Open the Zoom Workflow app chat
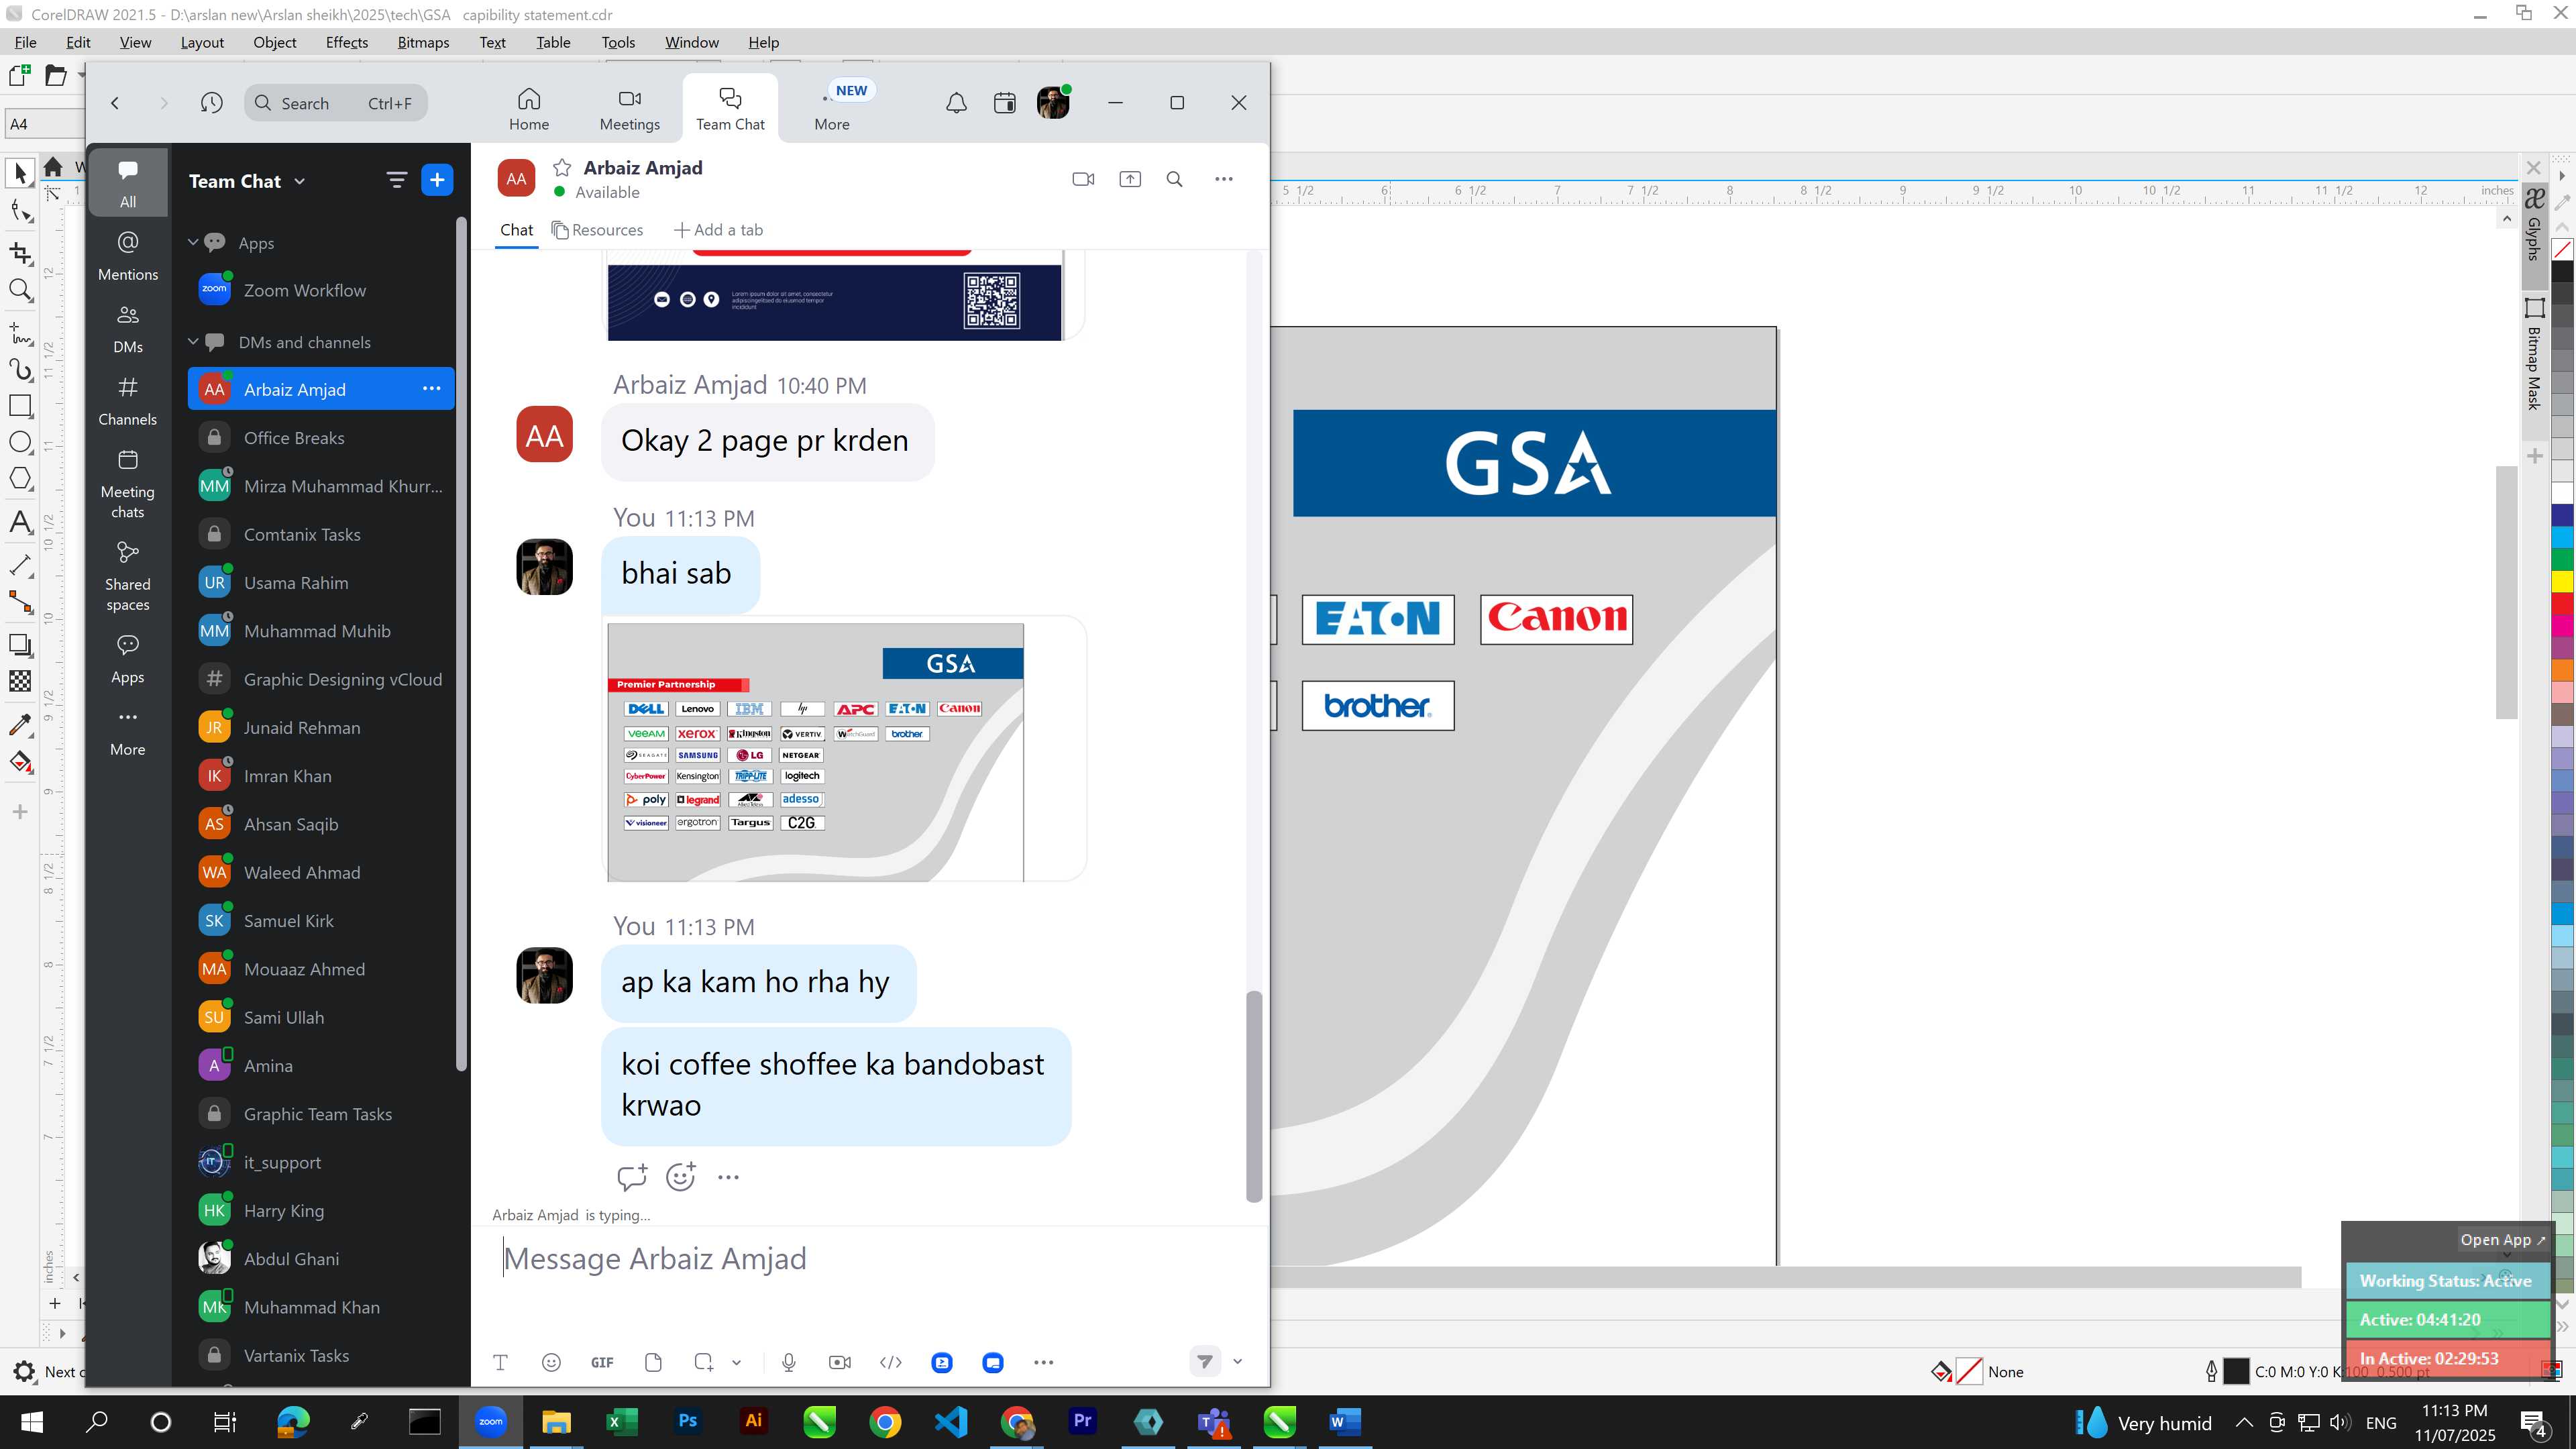The image size is (2576, 1449). [321, 290]
